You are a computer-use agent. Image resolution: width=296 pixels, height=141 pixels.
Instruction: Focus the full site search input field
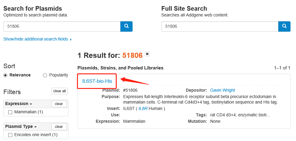pos(219,26)
